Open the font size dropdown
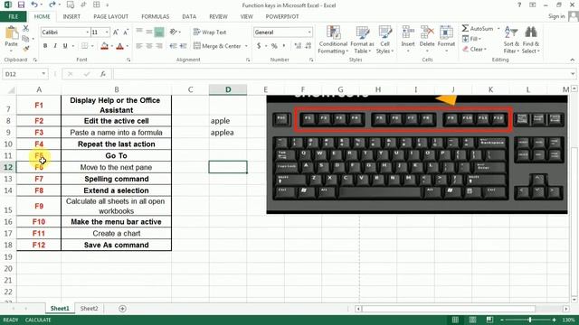This screenshot has height=325, width=579. pyautogui.click(x=107, y=32)
